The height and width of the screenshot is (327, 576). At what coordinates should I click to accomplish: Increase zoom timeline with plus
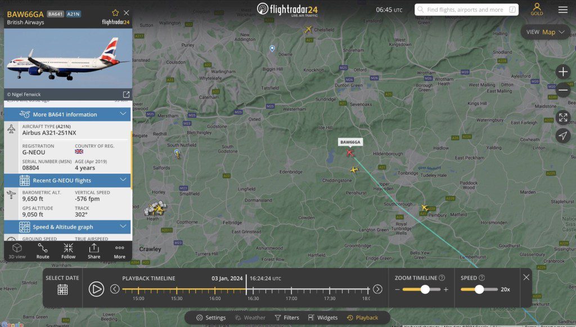445,289
